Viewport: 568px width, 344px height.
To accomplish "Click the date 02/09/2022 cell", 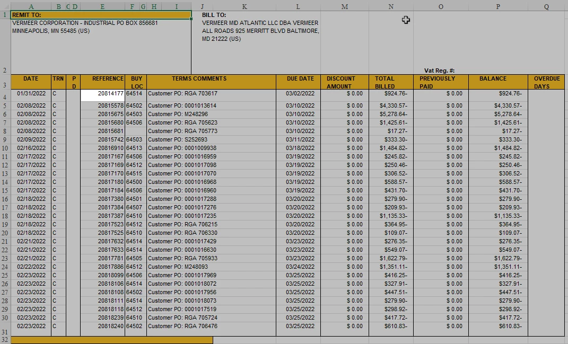I will [31, 139].
